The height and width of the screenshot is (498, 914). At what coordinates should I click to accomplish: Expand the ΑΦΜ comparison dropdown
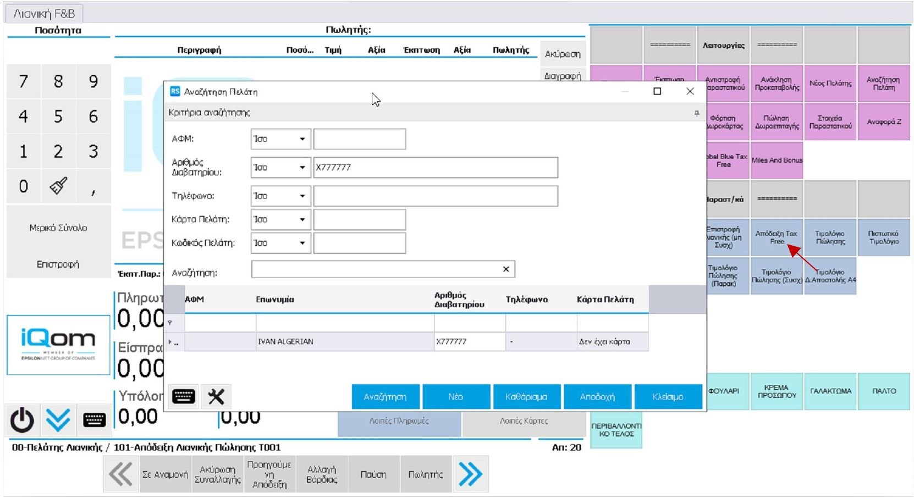click(302, 139)
